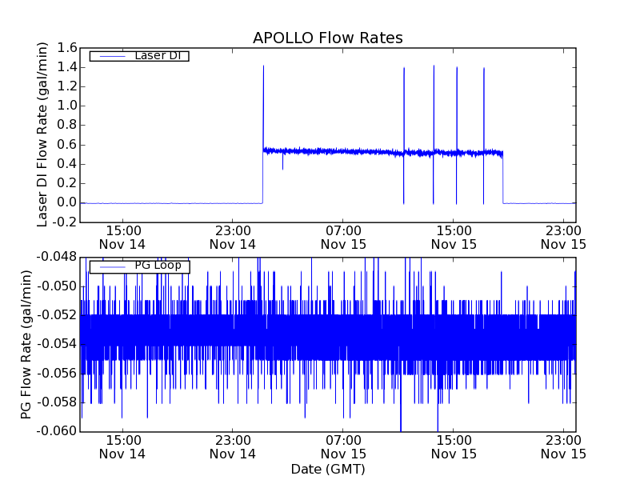Click 15:00 Nov 14 tick below the upper plot
Screen dimensions: 640x480
tap(122, 237)
